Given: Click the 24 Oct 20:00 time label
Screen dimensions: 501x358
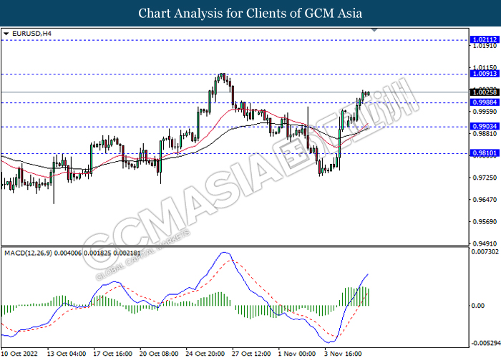Looking at the screenshot, I should point(205,354).
